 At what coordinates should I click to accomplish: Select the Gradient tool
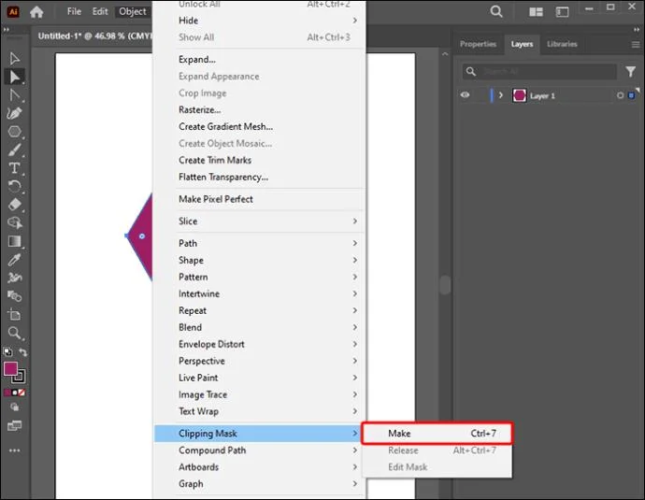[14, 241]
